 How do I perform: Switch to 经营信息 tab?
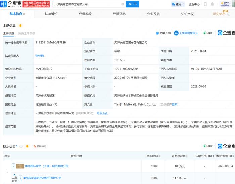(x=119, y=14)
